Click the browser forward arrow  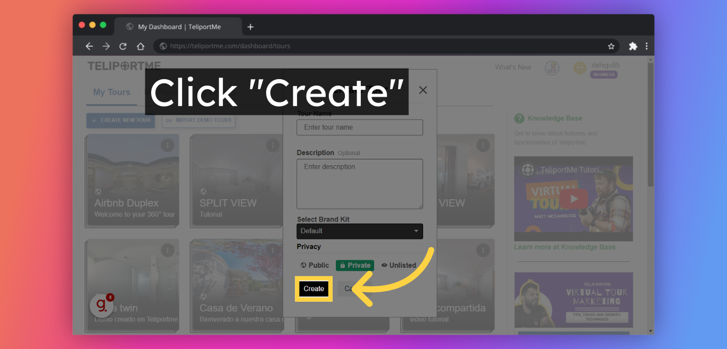point(106,46)
